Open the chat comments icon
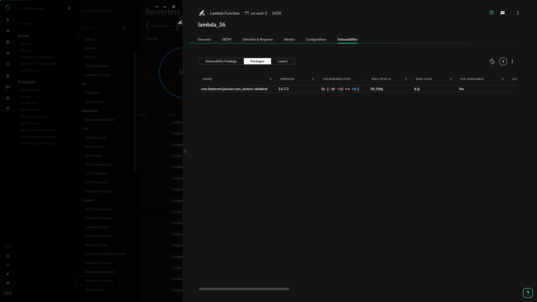Image resolution: width=537 pixels, height=302 pixels. coord(503,13)
